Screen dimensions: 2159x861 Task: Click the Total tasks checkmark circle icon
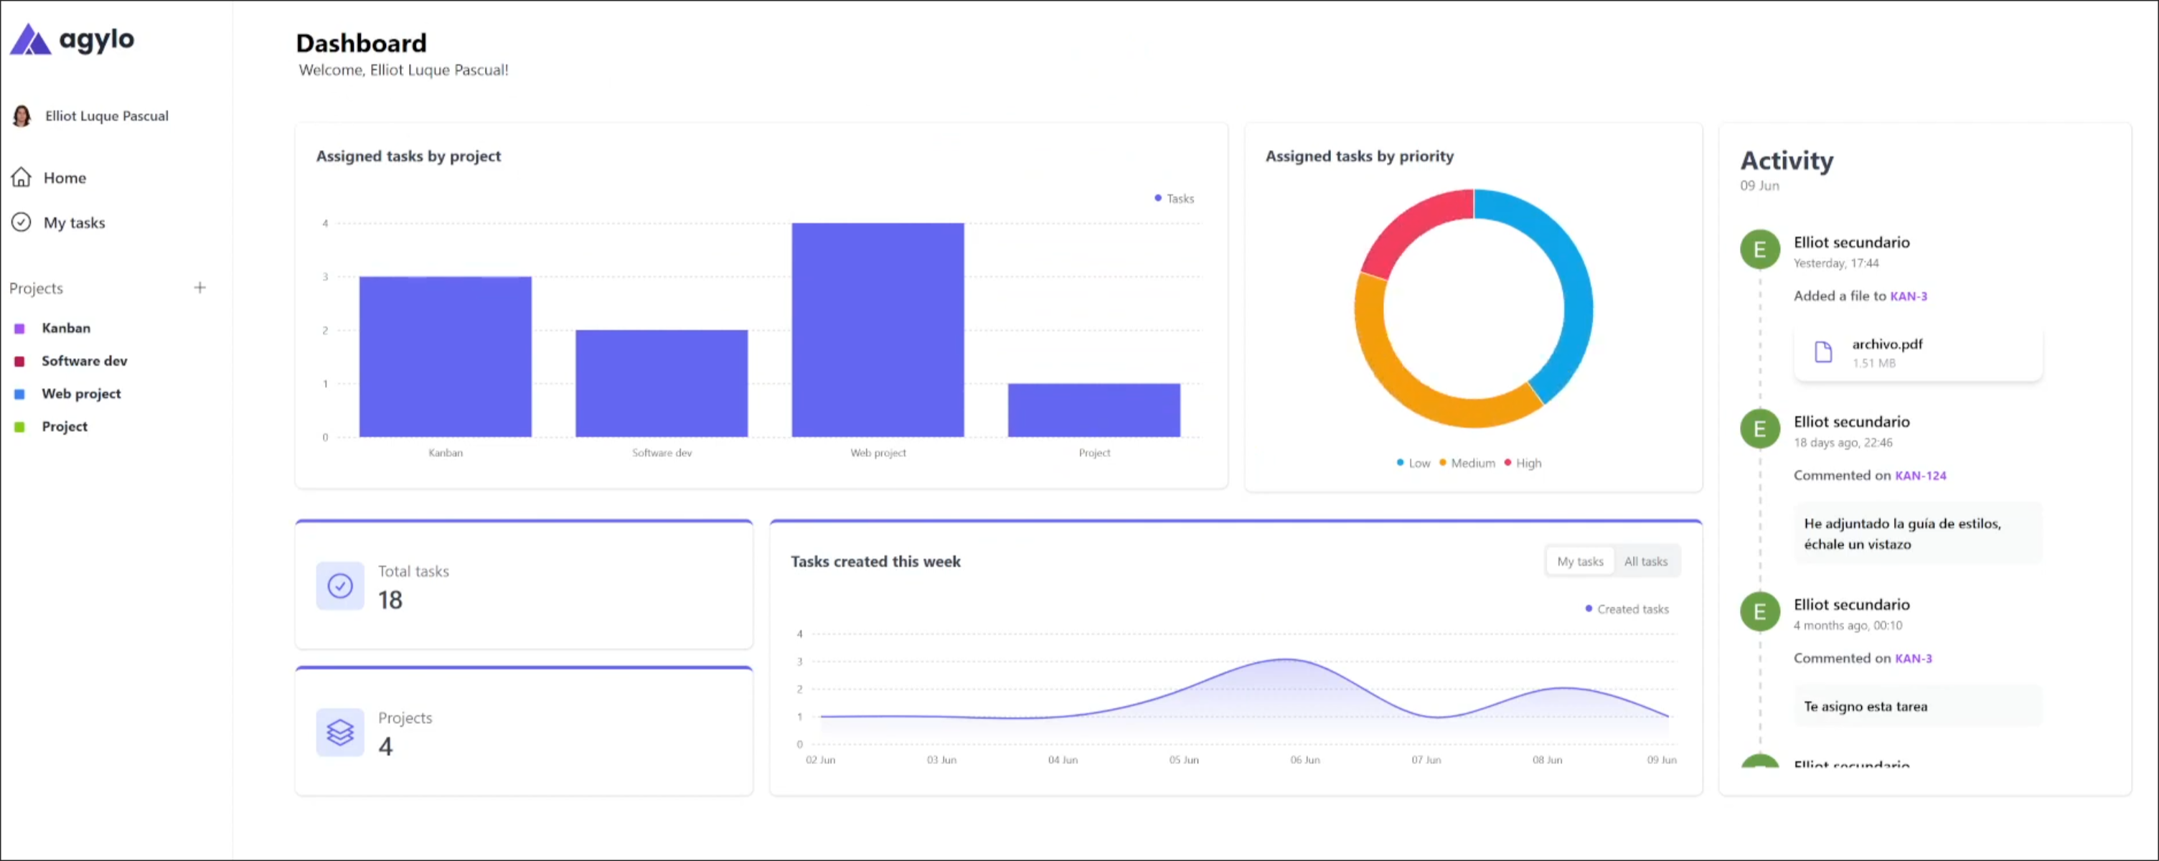pos(339,585)
